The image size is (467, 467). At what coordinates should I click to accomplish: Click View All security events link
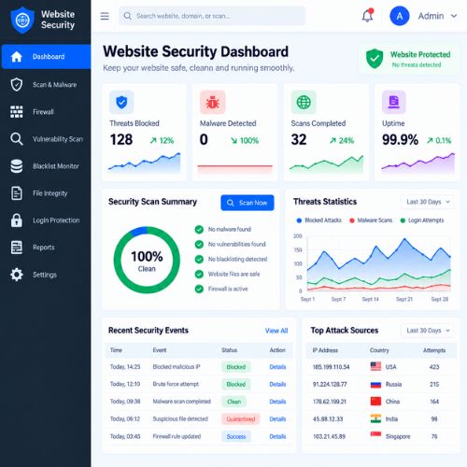pos(276,331)
